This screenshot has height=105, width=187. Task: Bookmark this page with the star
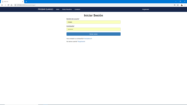point(178,5)
